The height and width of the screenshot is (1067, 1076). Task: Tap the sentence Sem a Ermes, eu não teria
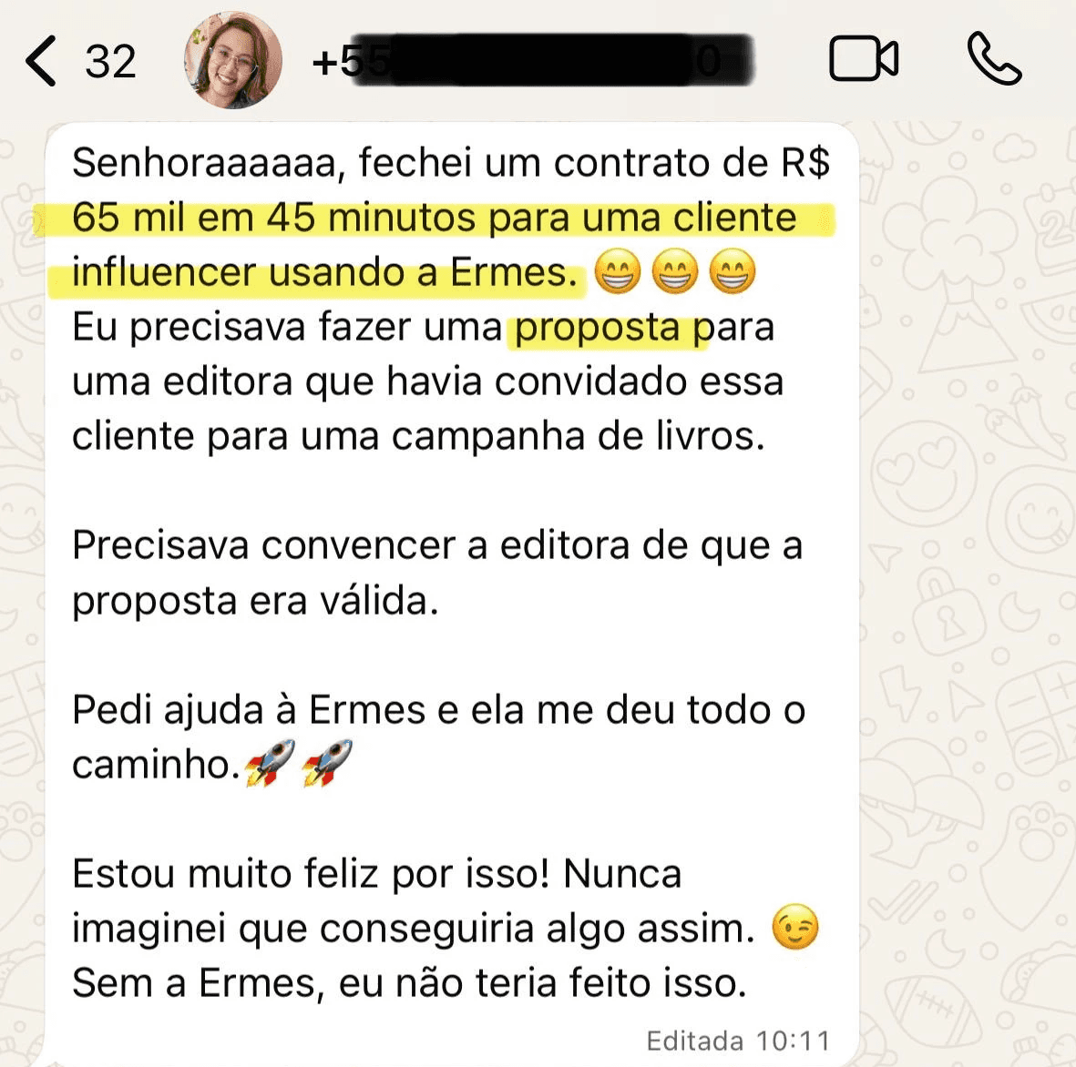coord(410,983)
